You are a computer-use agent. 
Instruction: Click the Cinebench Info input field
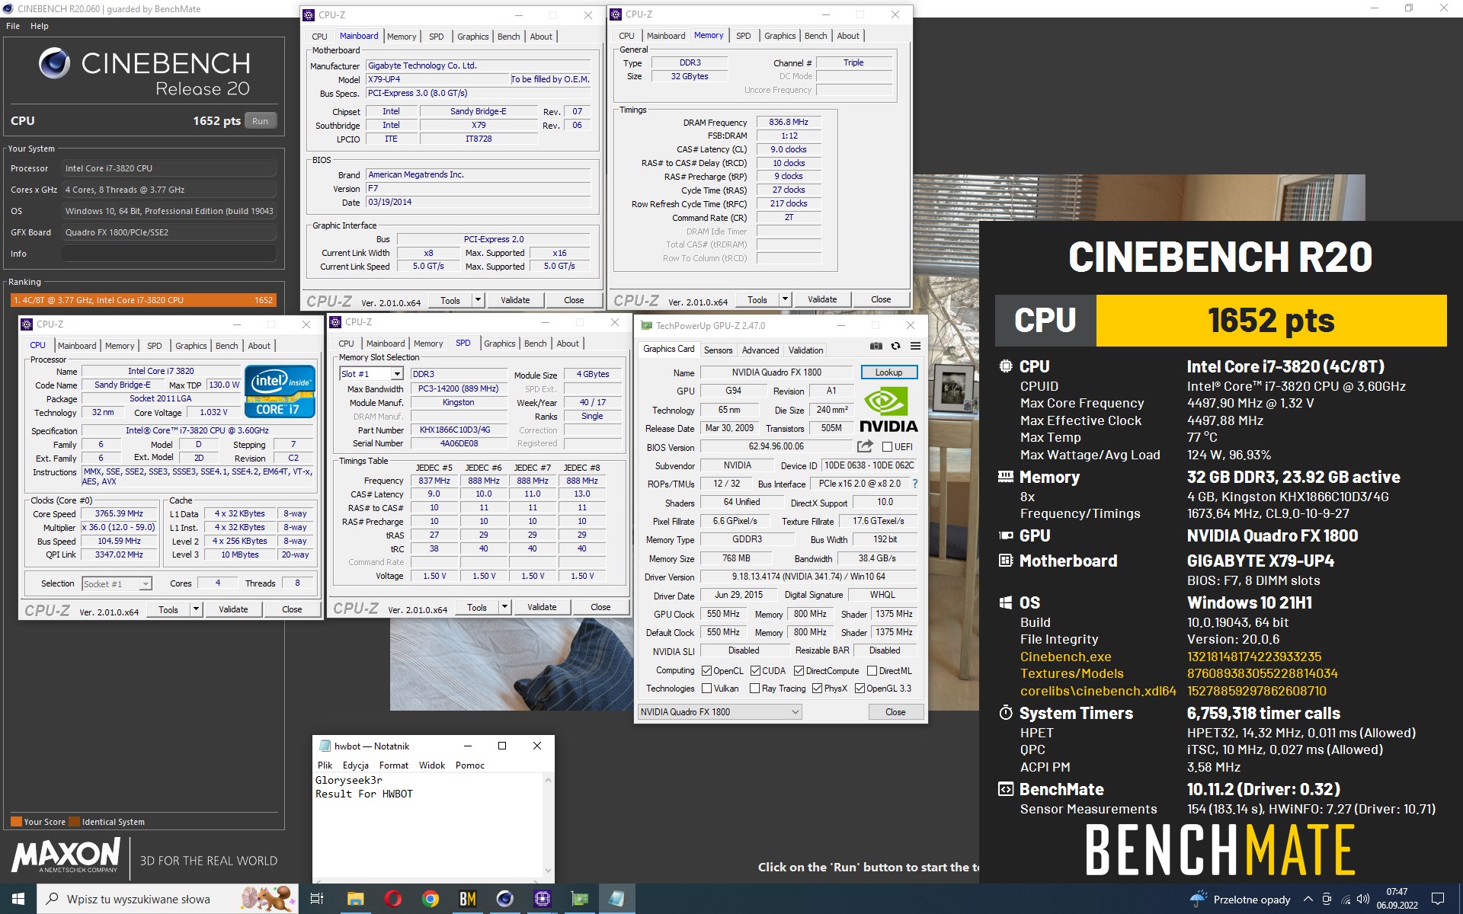[169, 254]
